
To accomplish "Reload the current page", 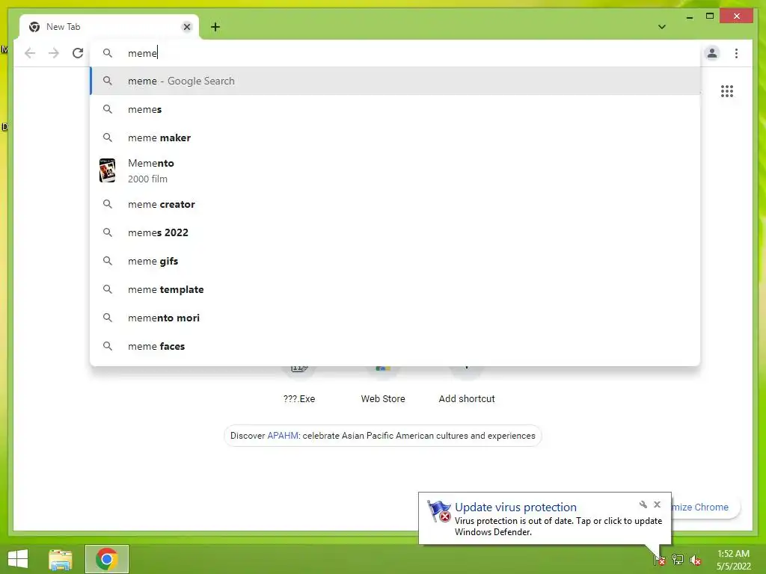I will coord(78,53).
